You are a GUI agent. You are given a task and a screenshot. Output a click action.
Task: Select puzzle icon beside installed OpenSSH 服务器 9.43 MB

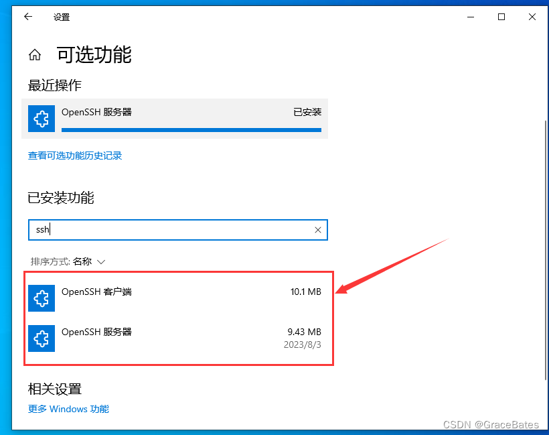42,338
